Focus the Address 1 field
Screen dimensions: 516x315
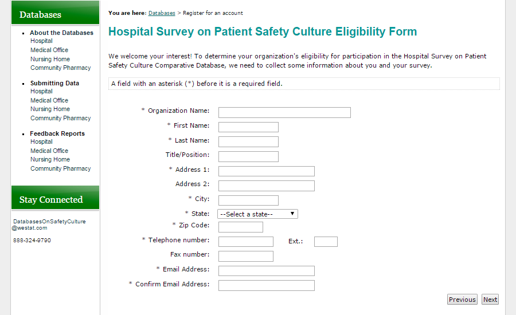pos(267,171)
